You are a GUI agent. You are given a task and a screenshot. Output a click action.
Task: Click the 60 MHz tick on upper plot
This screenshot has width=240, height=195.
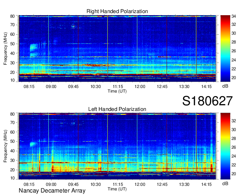(12, 34)
